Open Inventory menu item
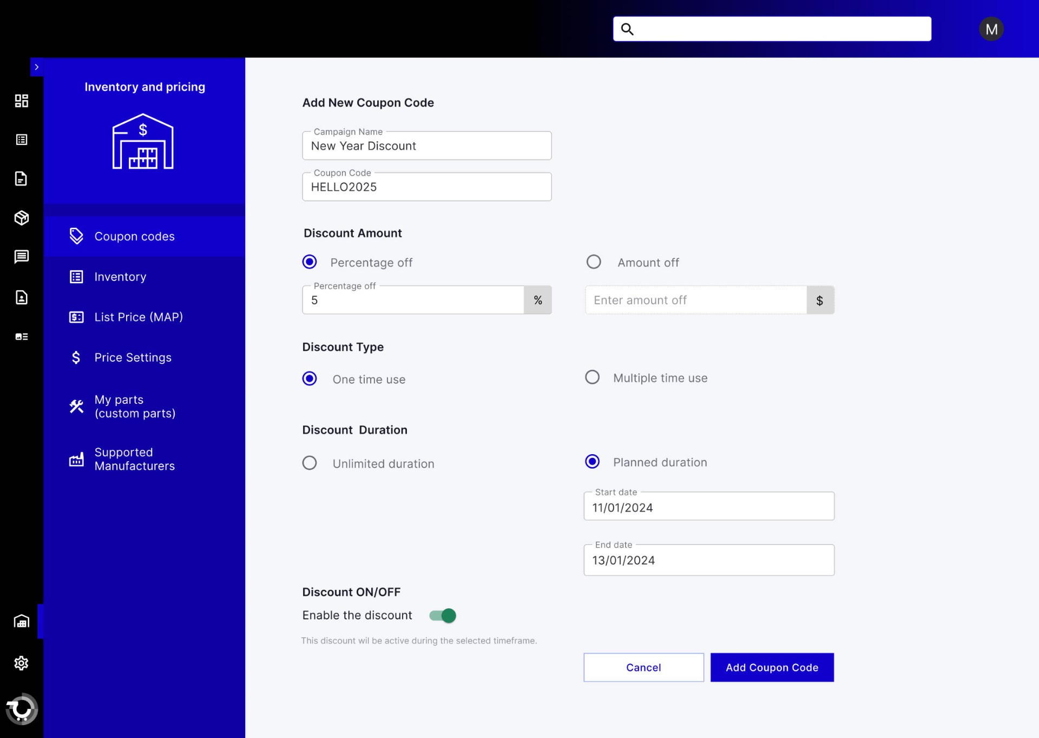This screenshot has width=1039, height=738. (144, 277)
